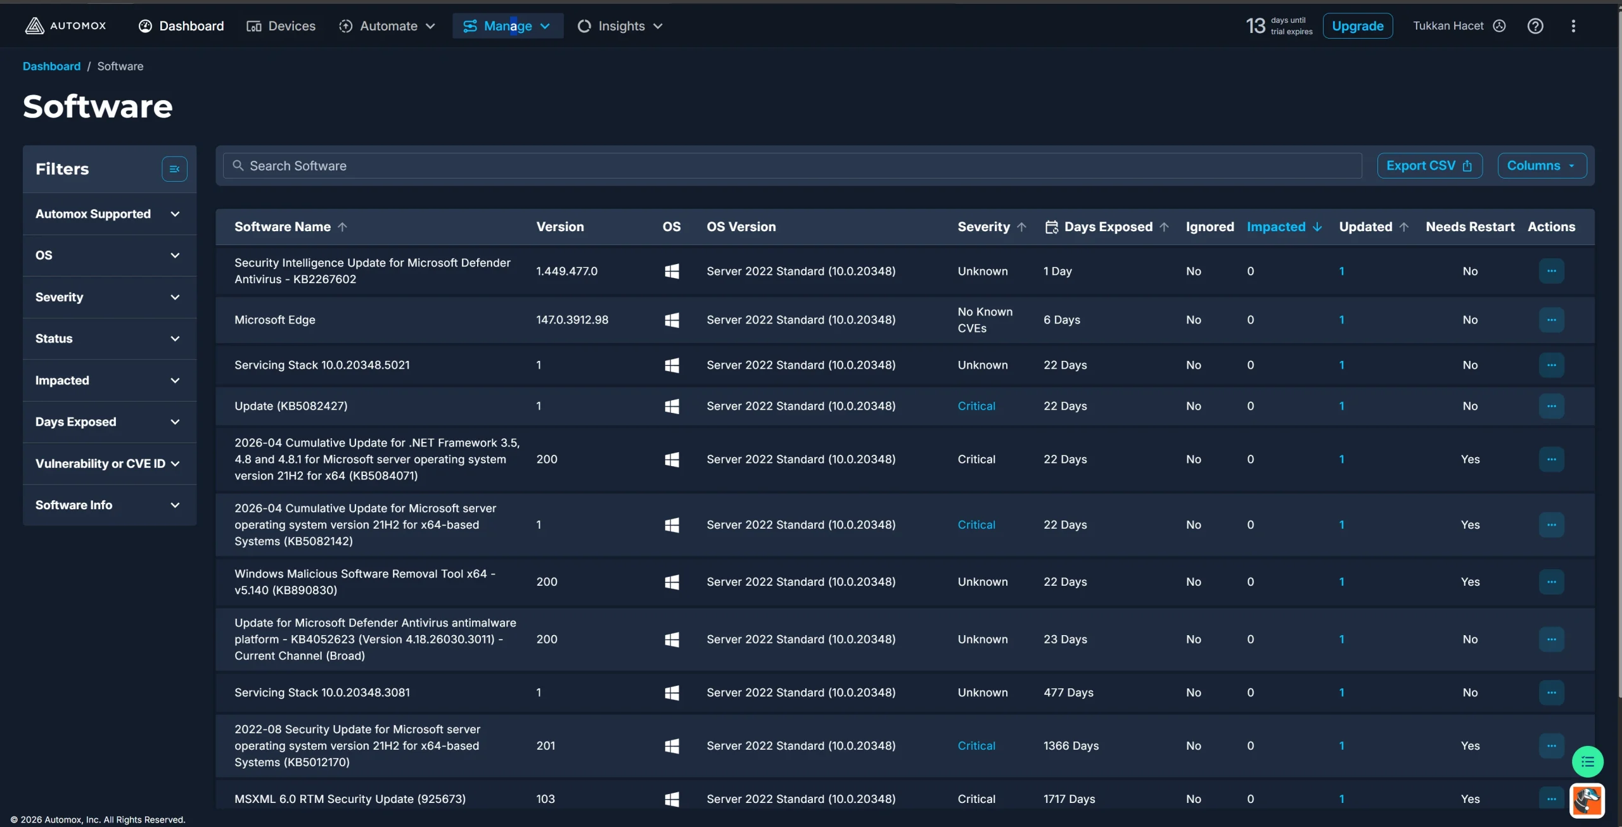Click the Automox logo
The width and height of the screenshot is (1622, 827).
tap(66, 26)
